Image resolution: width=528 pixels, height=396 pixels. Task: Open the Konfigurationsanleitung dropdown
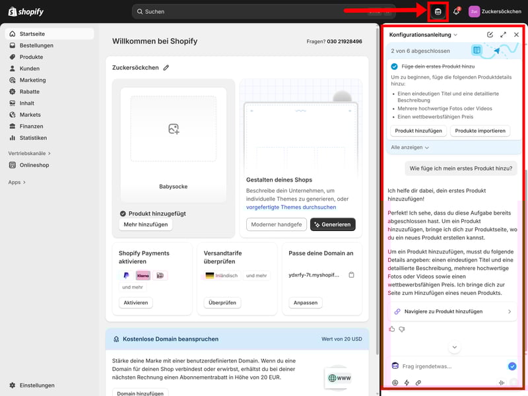click(x=423, y=34)
